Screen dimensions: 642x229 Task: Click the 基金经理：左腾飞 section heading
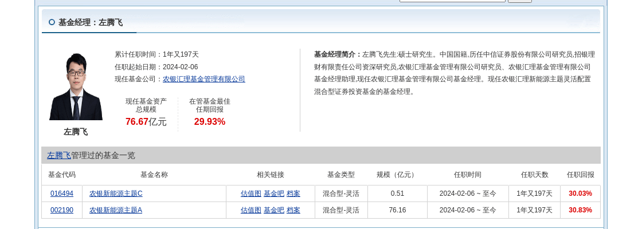coord(91,22)
